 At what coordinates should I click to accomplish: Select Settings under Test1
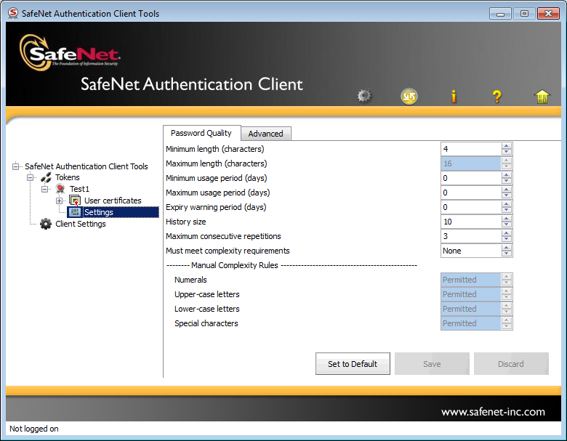(x=98, y=212)
